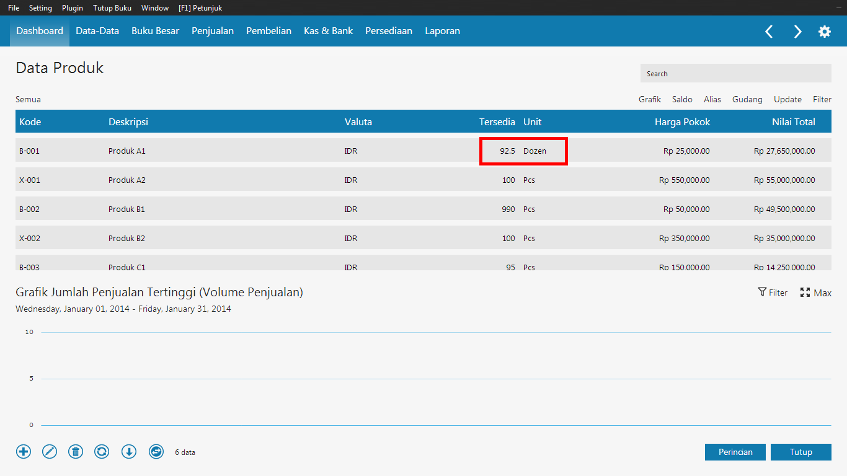Select the Produk A2 description cell
Viewport: 847px width, 476px height.
pos(127,180)
